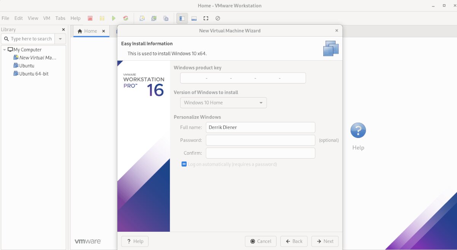Screen dimensions: 457x250
Task: Switch to the Home tab
Action: [x=90, y=31]
